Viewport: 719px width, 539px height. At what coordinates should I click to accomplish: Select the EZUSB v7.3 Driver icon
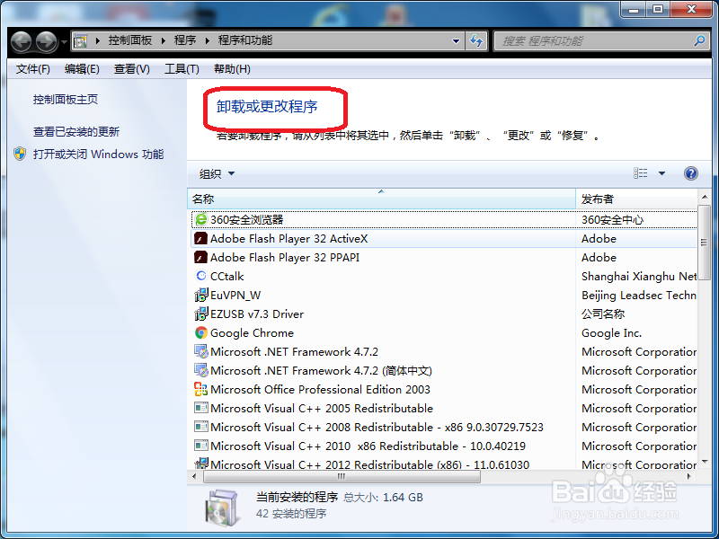point(200,314)
